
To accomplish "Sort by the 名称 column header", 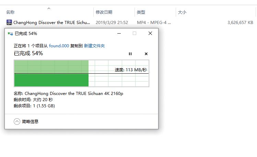I will [10, 12].
